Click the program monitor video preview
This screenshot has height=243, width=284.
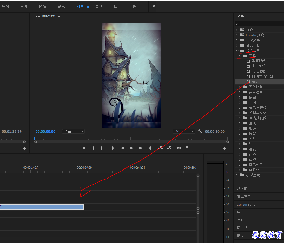tap(131, 76)
